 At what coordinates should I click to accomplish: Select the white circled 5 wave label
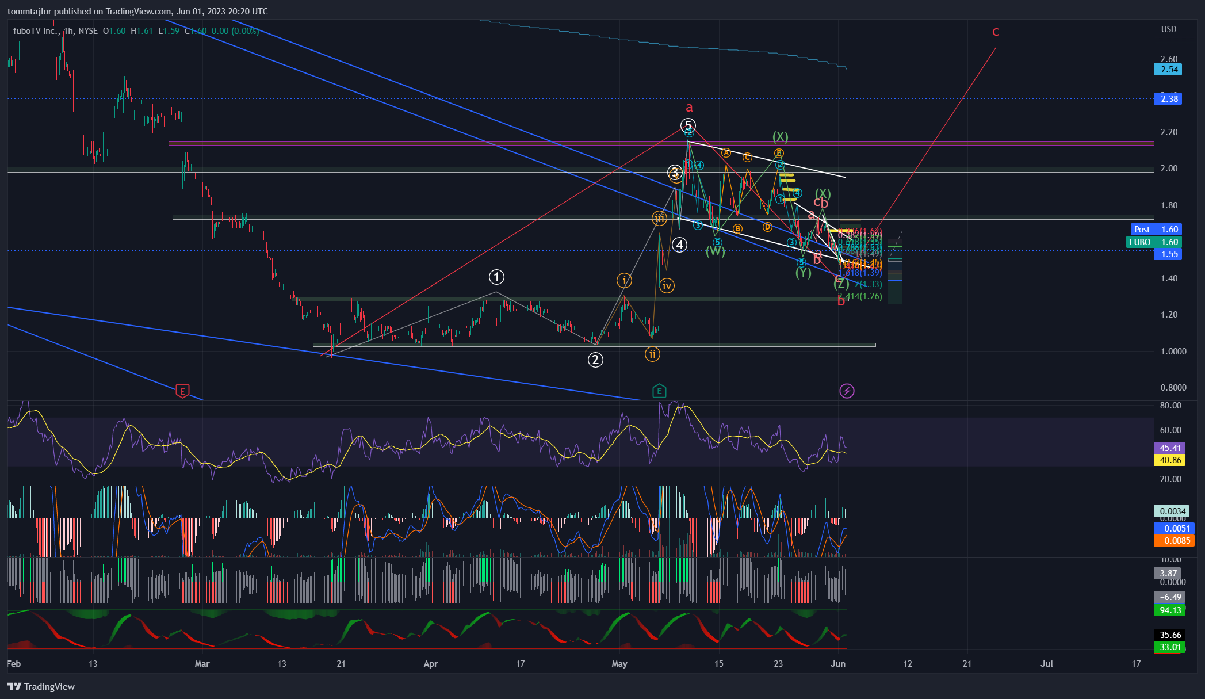click(x=688, y=125)
